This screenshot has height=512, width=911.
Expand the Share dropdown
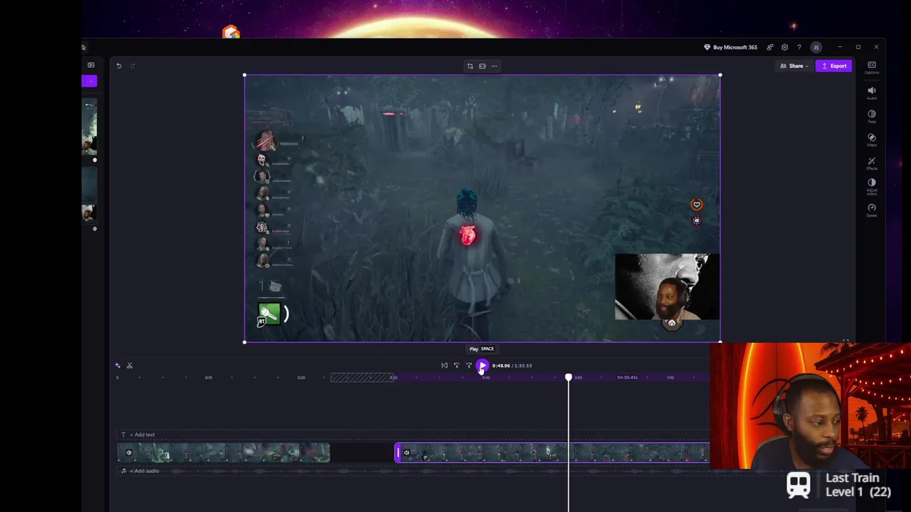coord(794,66)
